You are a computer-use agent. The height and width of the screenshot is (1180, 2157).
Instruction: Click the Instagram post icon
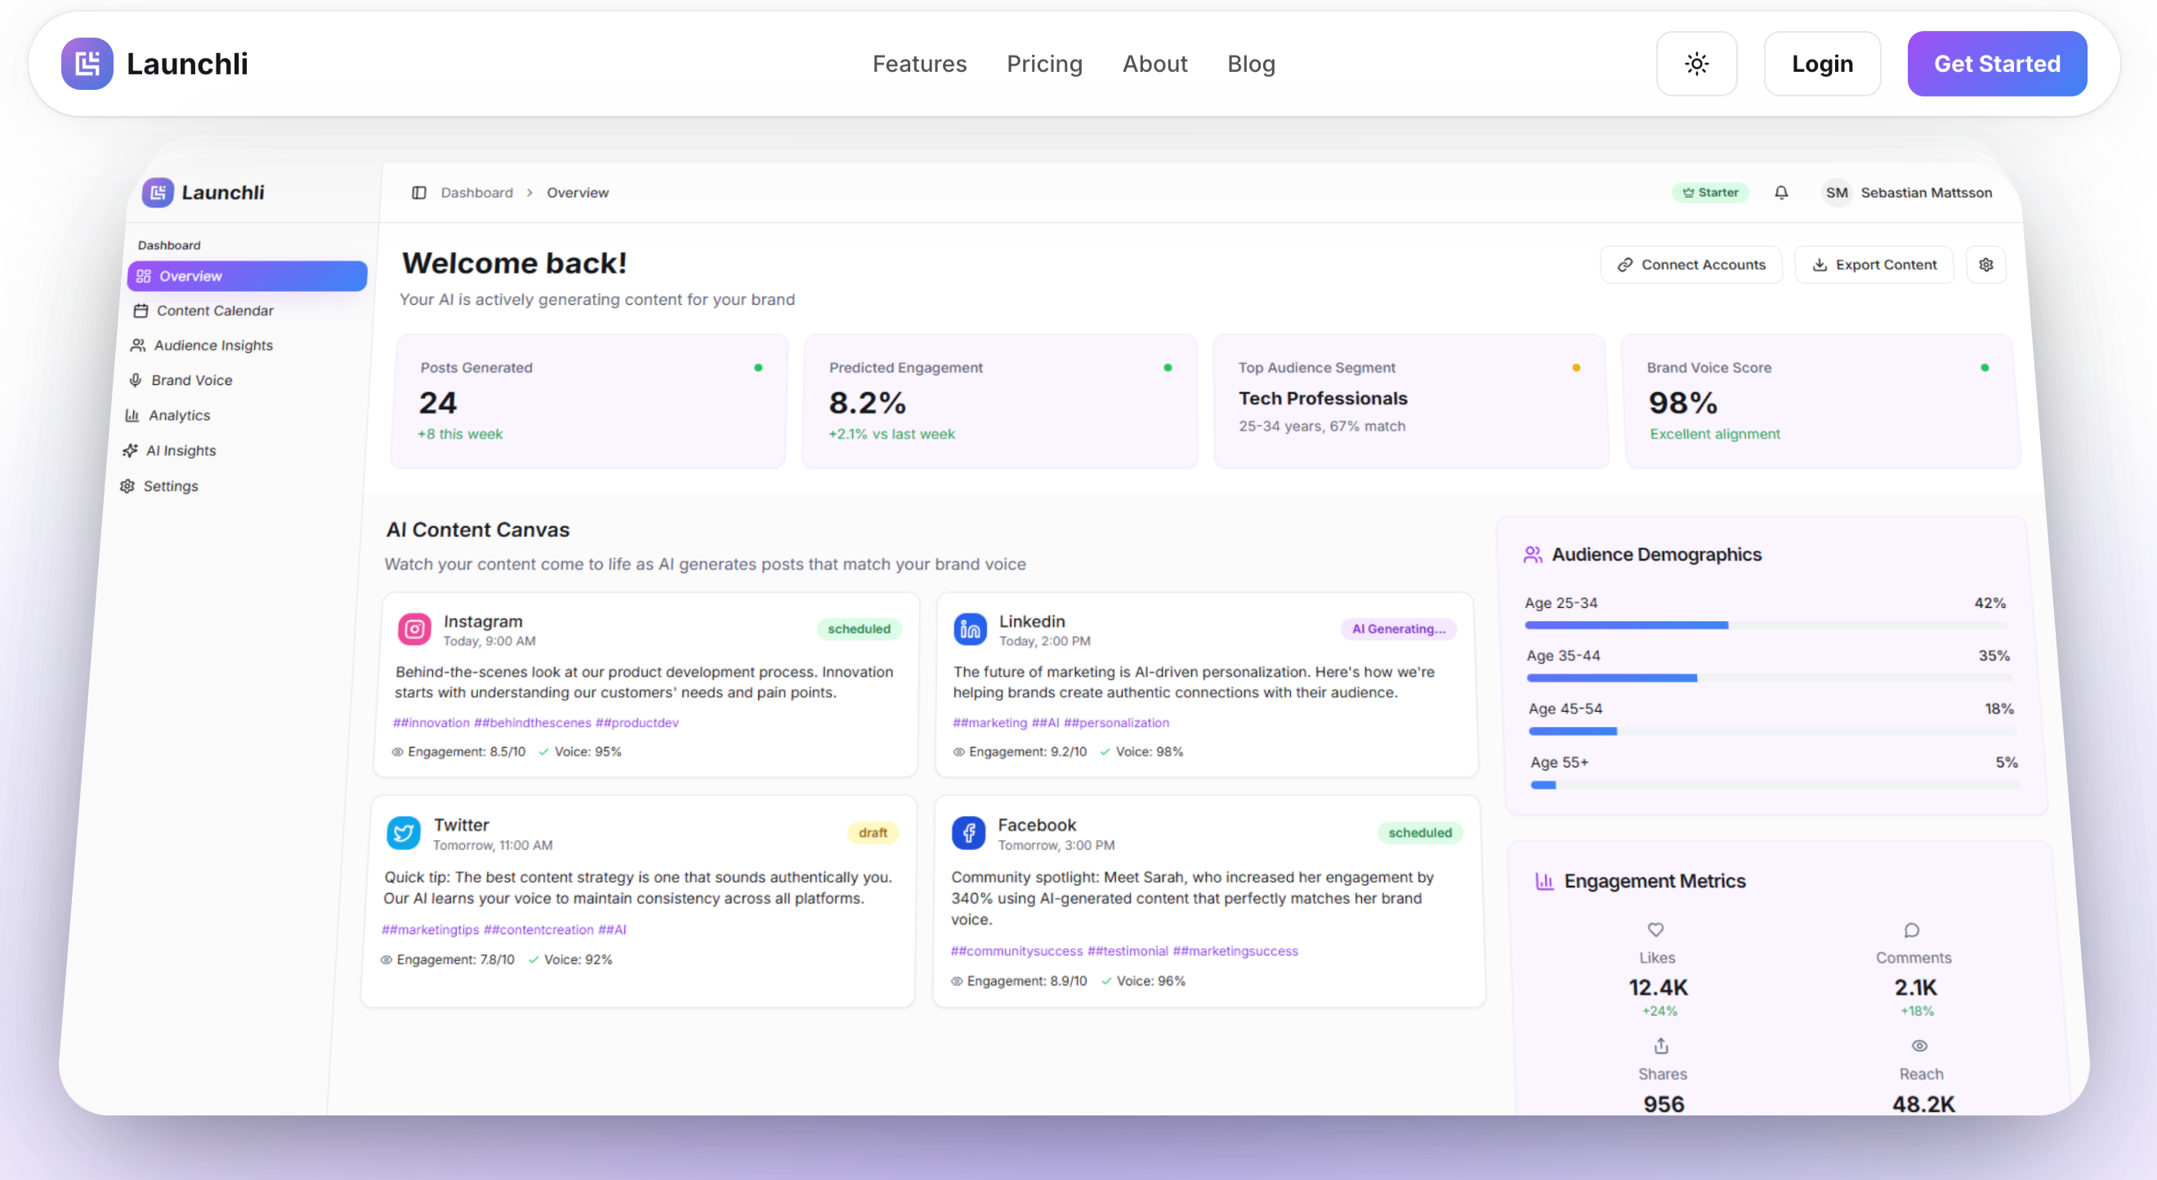(414, 629)
